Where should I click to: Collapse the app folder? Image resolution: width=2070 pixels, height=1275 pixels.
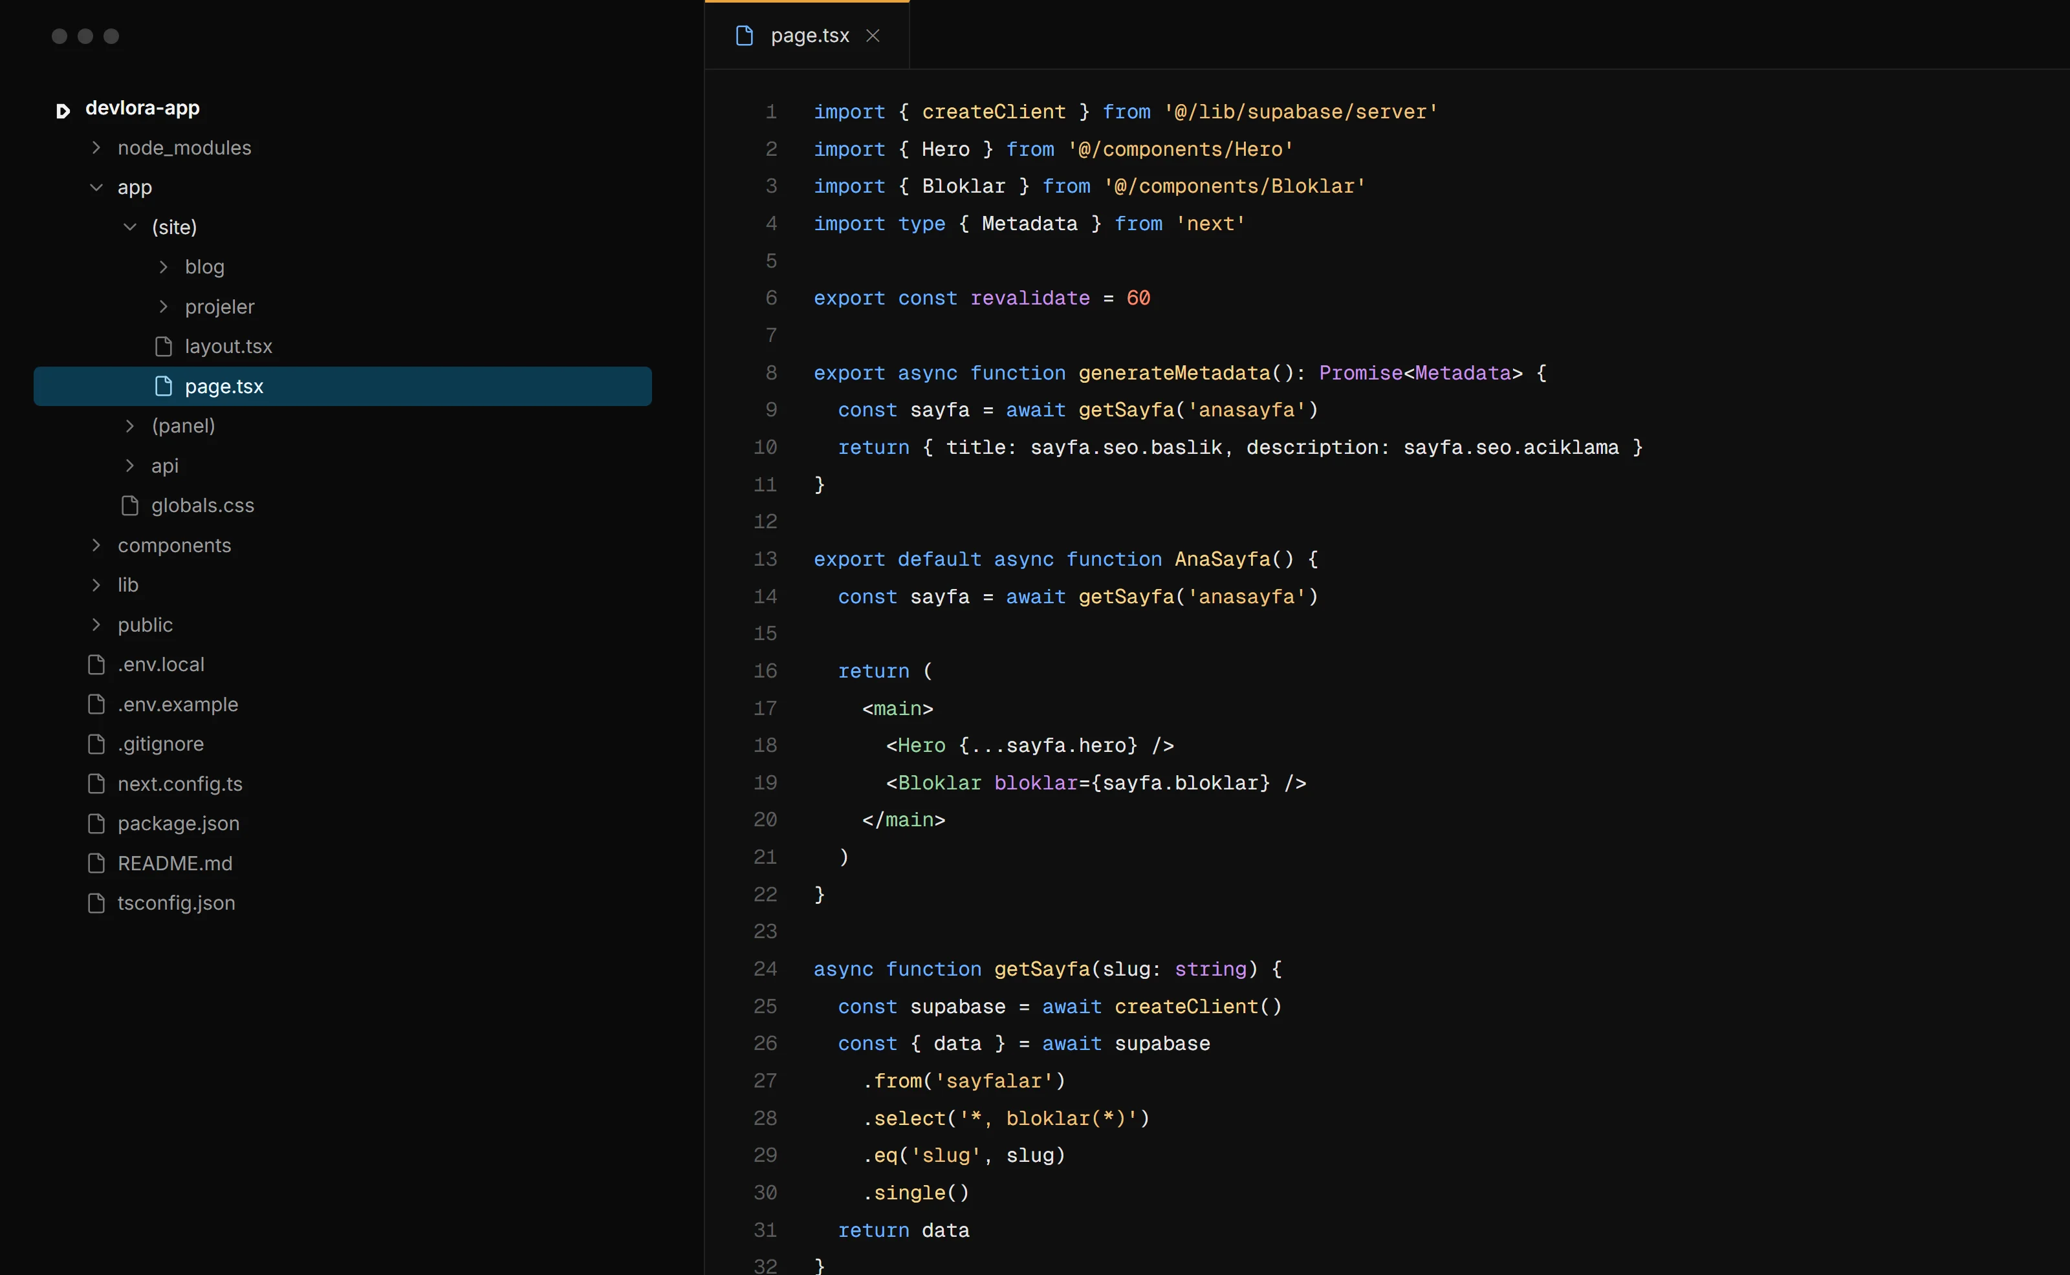[x=96, y=187]
